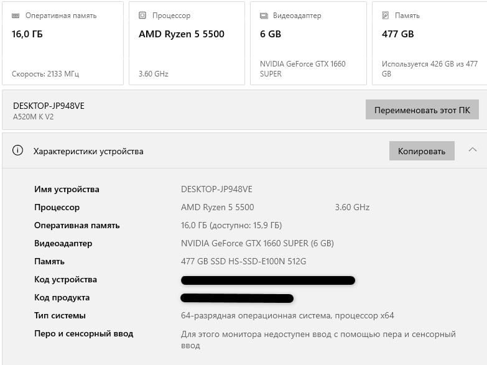The image size is (487, 365).
Task: Open the 16,0 ГБ memory card
Action: click(x=62, y=43)
